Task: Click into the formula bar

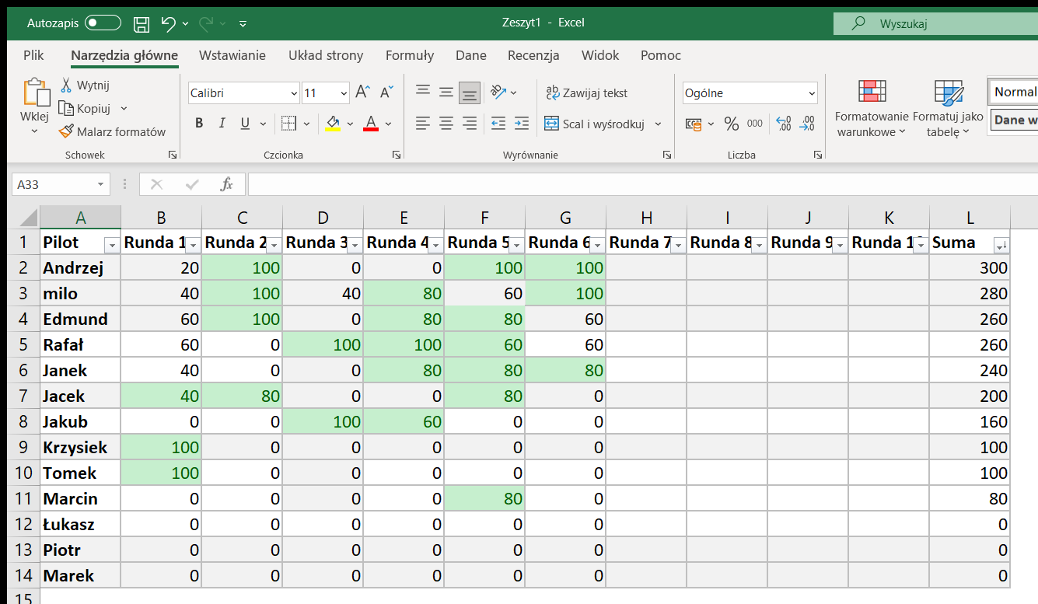Action: [x=642, y=184]
